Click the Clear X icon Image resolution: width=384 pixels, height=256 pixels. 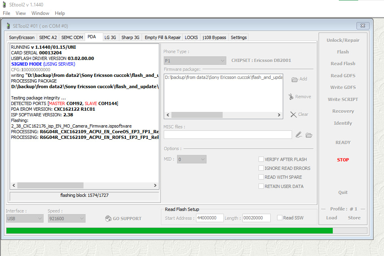tap(293, 114)
